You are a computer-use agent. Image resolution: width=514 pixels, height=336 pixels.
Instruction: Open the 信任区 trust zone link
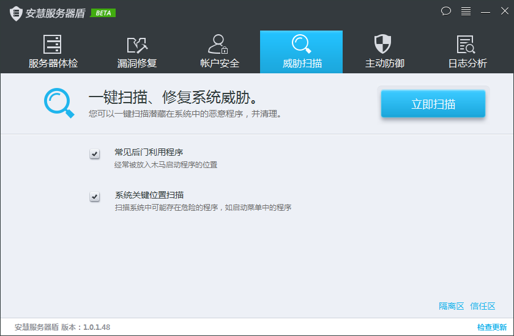(x=483, y=306)
